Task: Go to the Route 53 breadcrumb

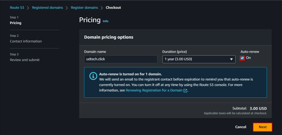Action: point(17,8)
